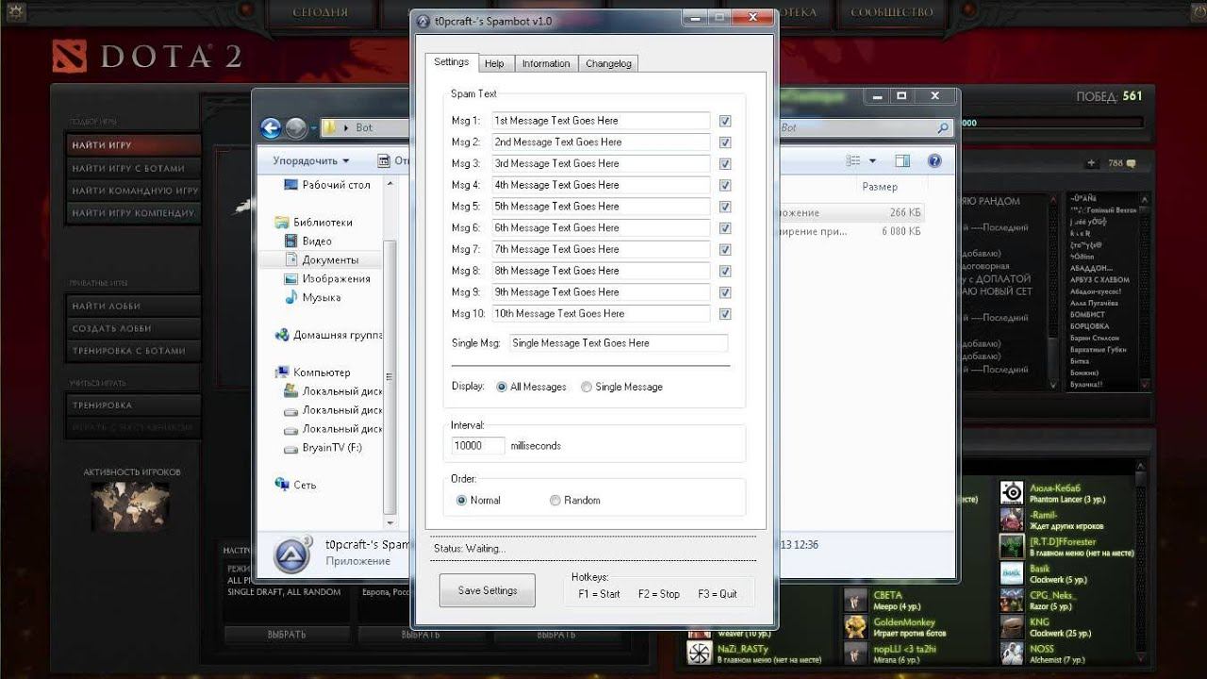Click the Msg 6 text field
1207x679 pixels.
point(601,228)
